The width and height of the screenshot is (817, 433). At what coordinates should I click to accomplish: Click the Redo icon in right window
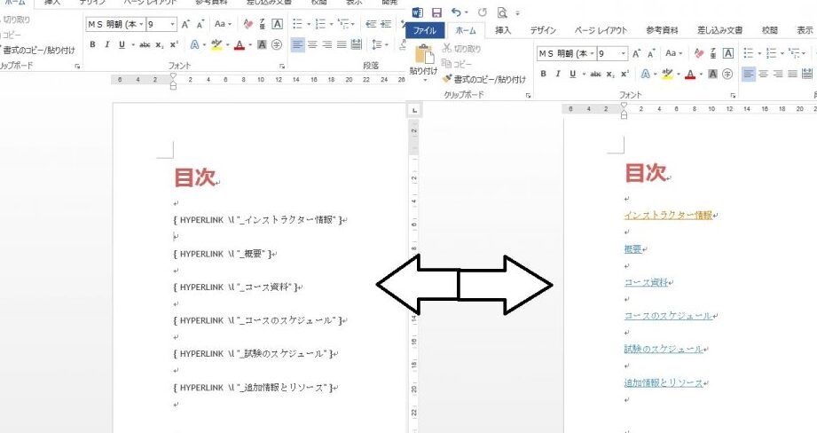pyautogui.click(x=483, y=12)
